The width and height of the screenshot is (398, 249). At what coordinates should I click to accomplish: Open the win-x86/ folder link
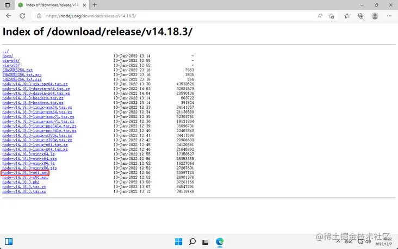[x=11, y=65]
